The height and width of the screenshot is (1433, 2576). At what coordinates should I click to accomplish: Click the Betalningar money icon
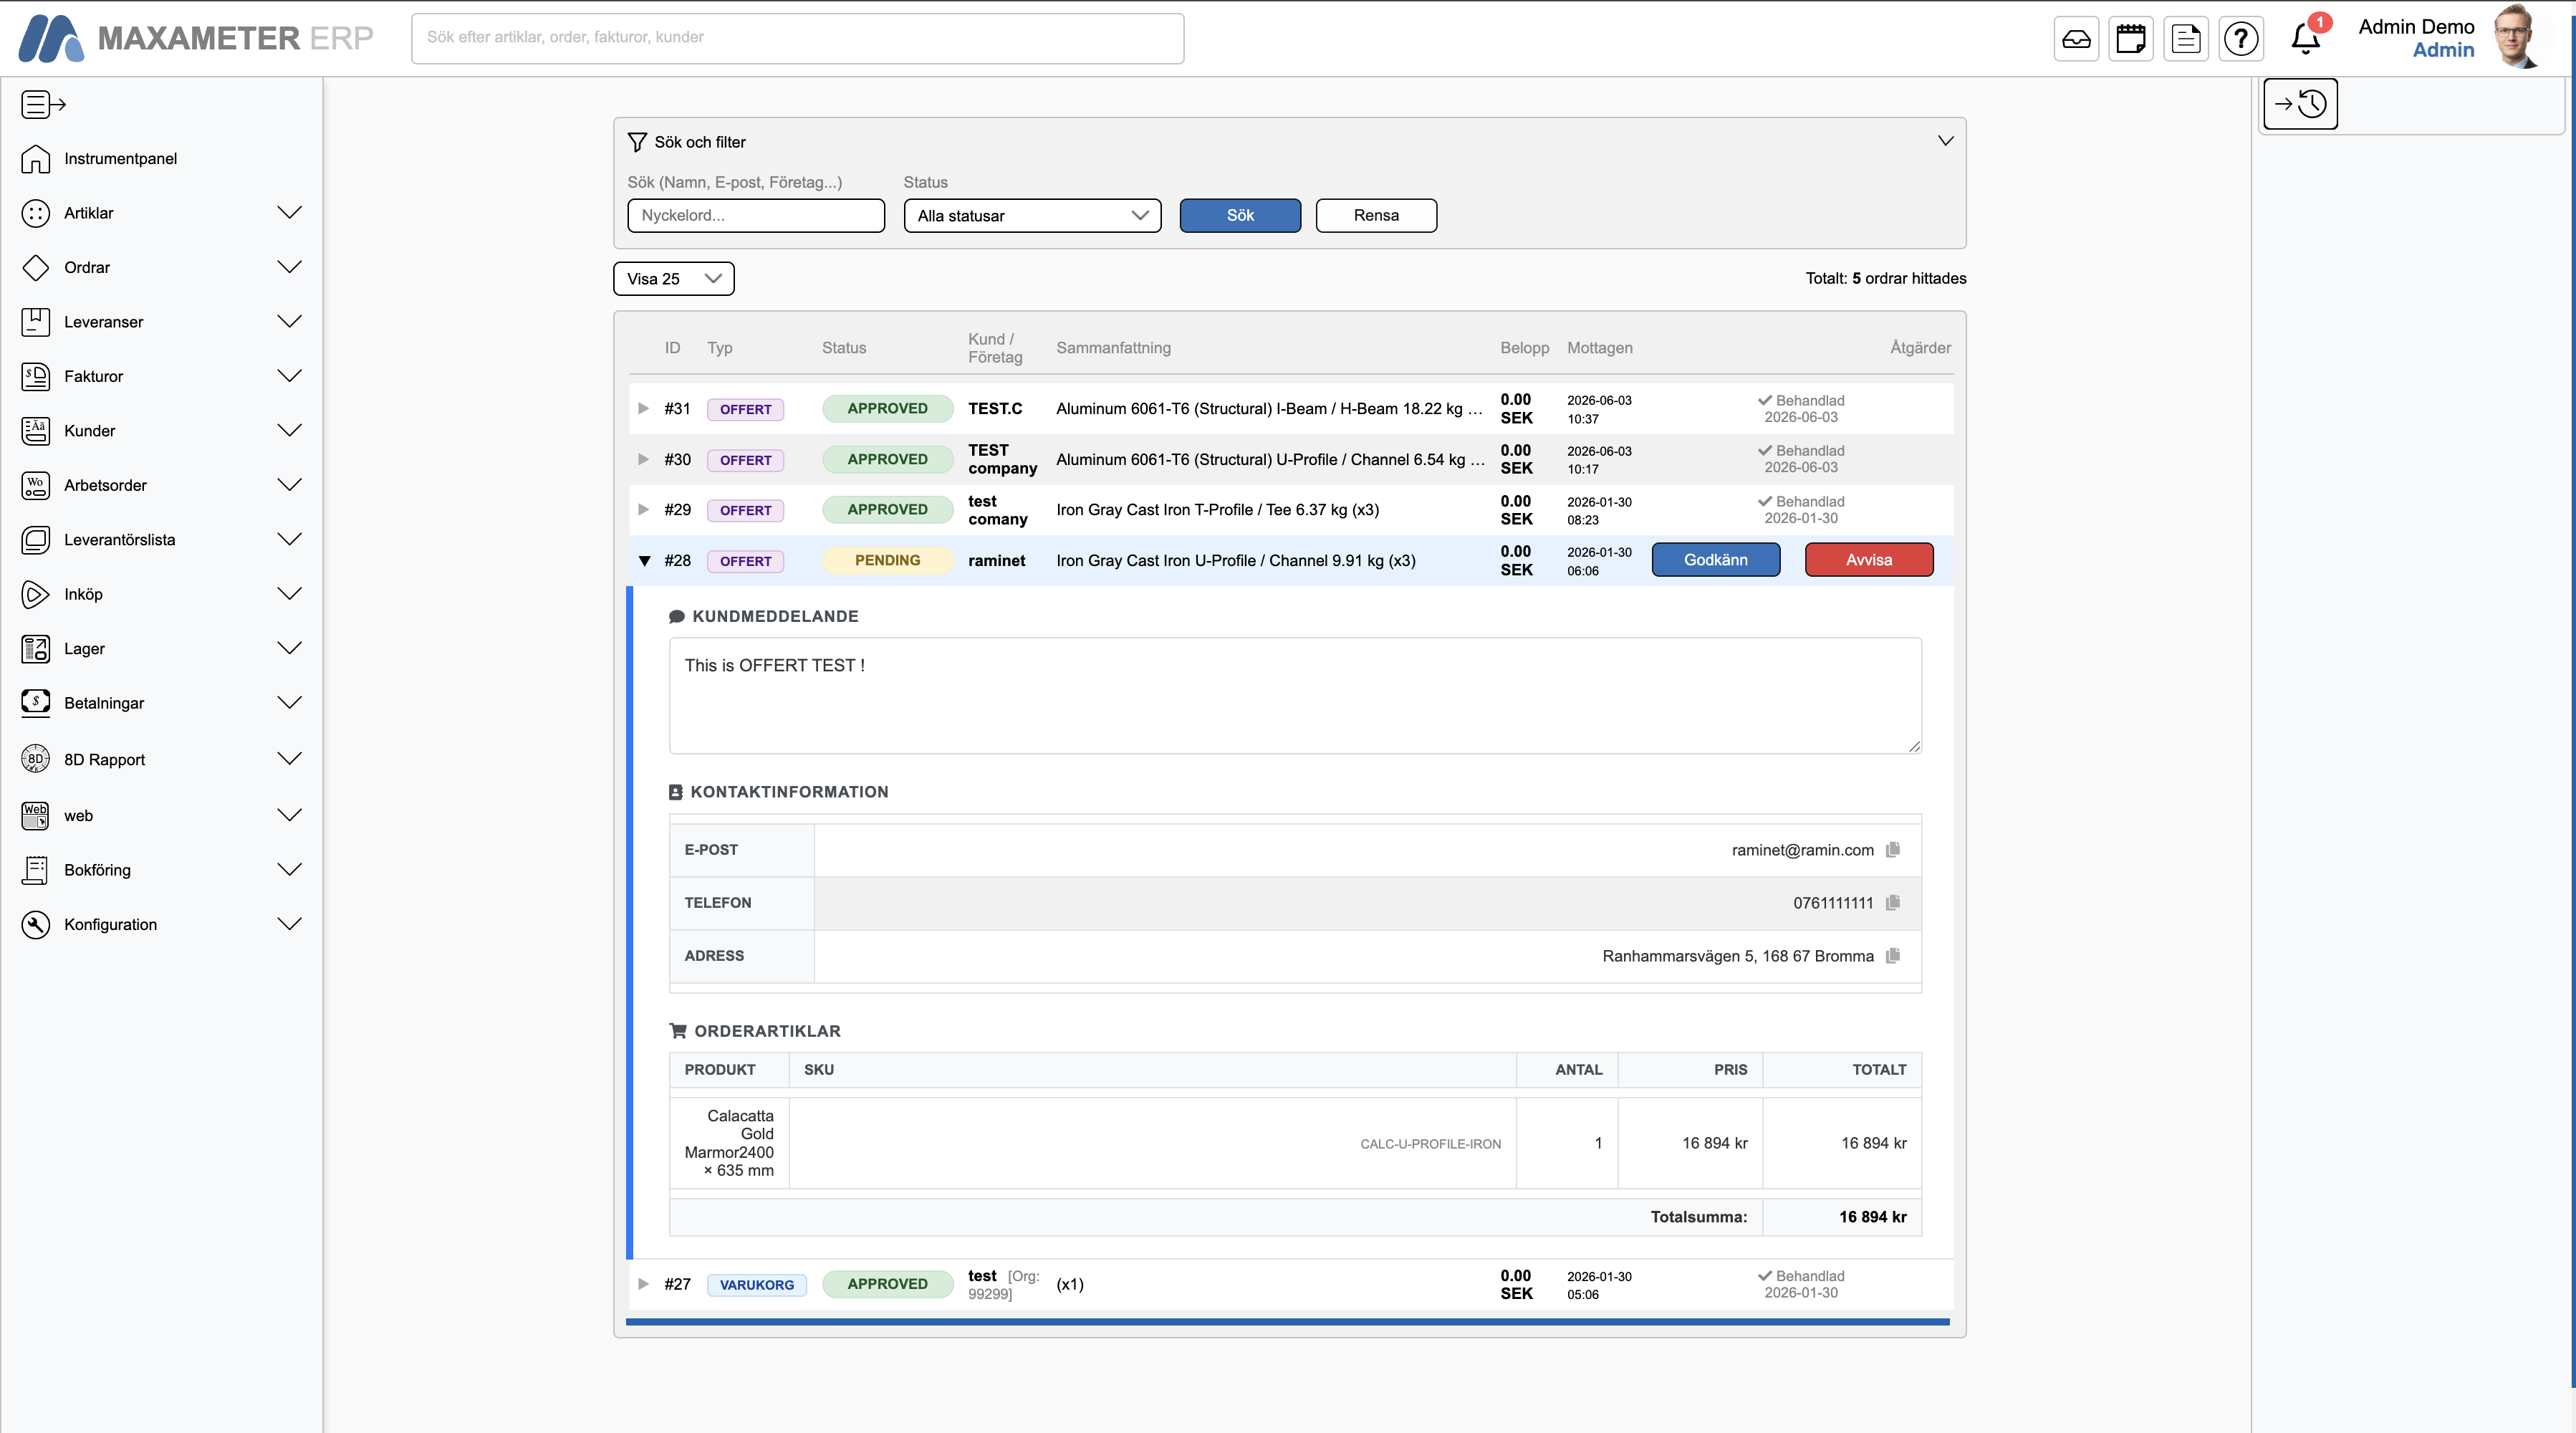[x=35, y=703]
